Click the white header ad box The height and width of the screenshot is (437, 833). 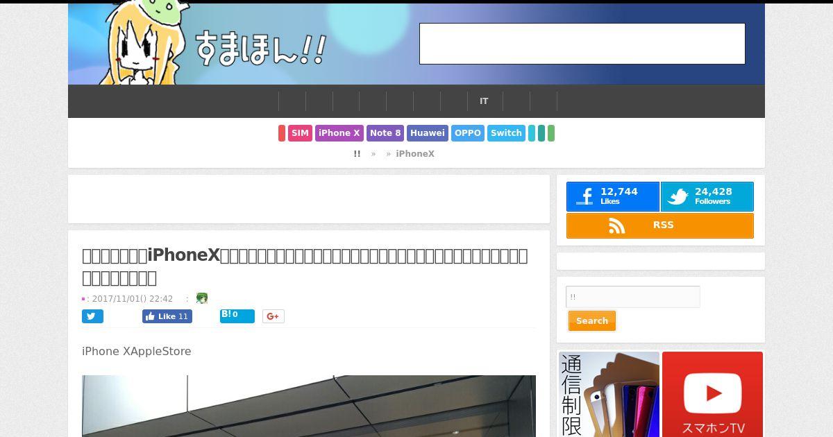point(582,44)
